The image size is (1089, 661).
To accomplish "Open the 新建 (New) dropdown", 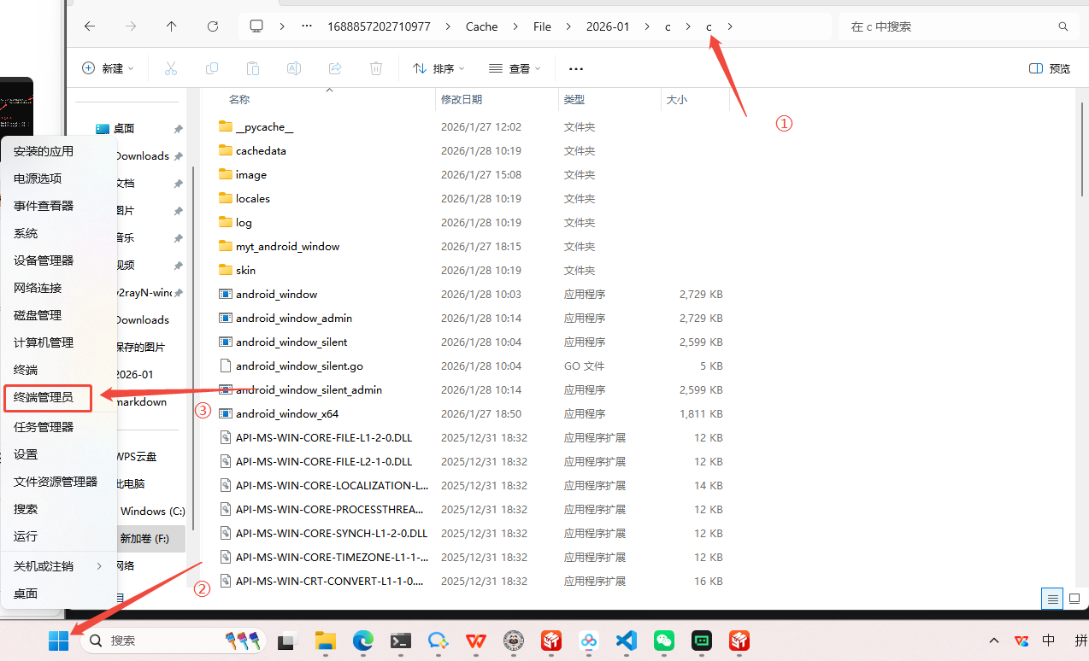I will pos(108,68).
